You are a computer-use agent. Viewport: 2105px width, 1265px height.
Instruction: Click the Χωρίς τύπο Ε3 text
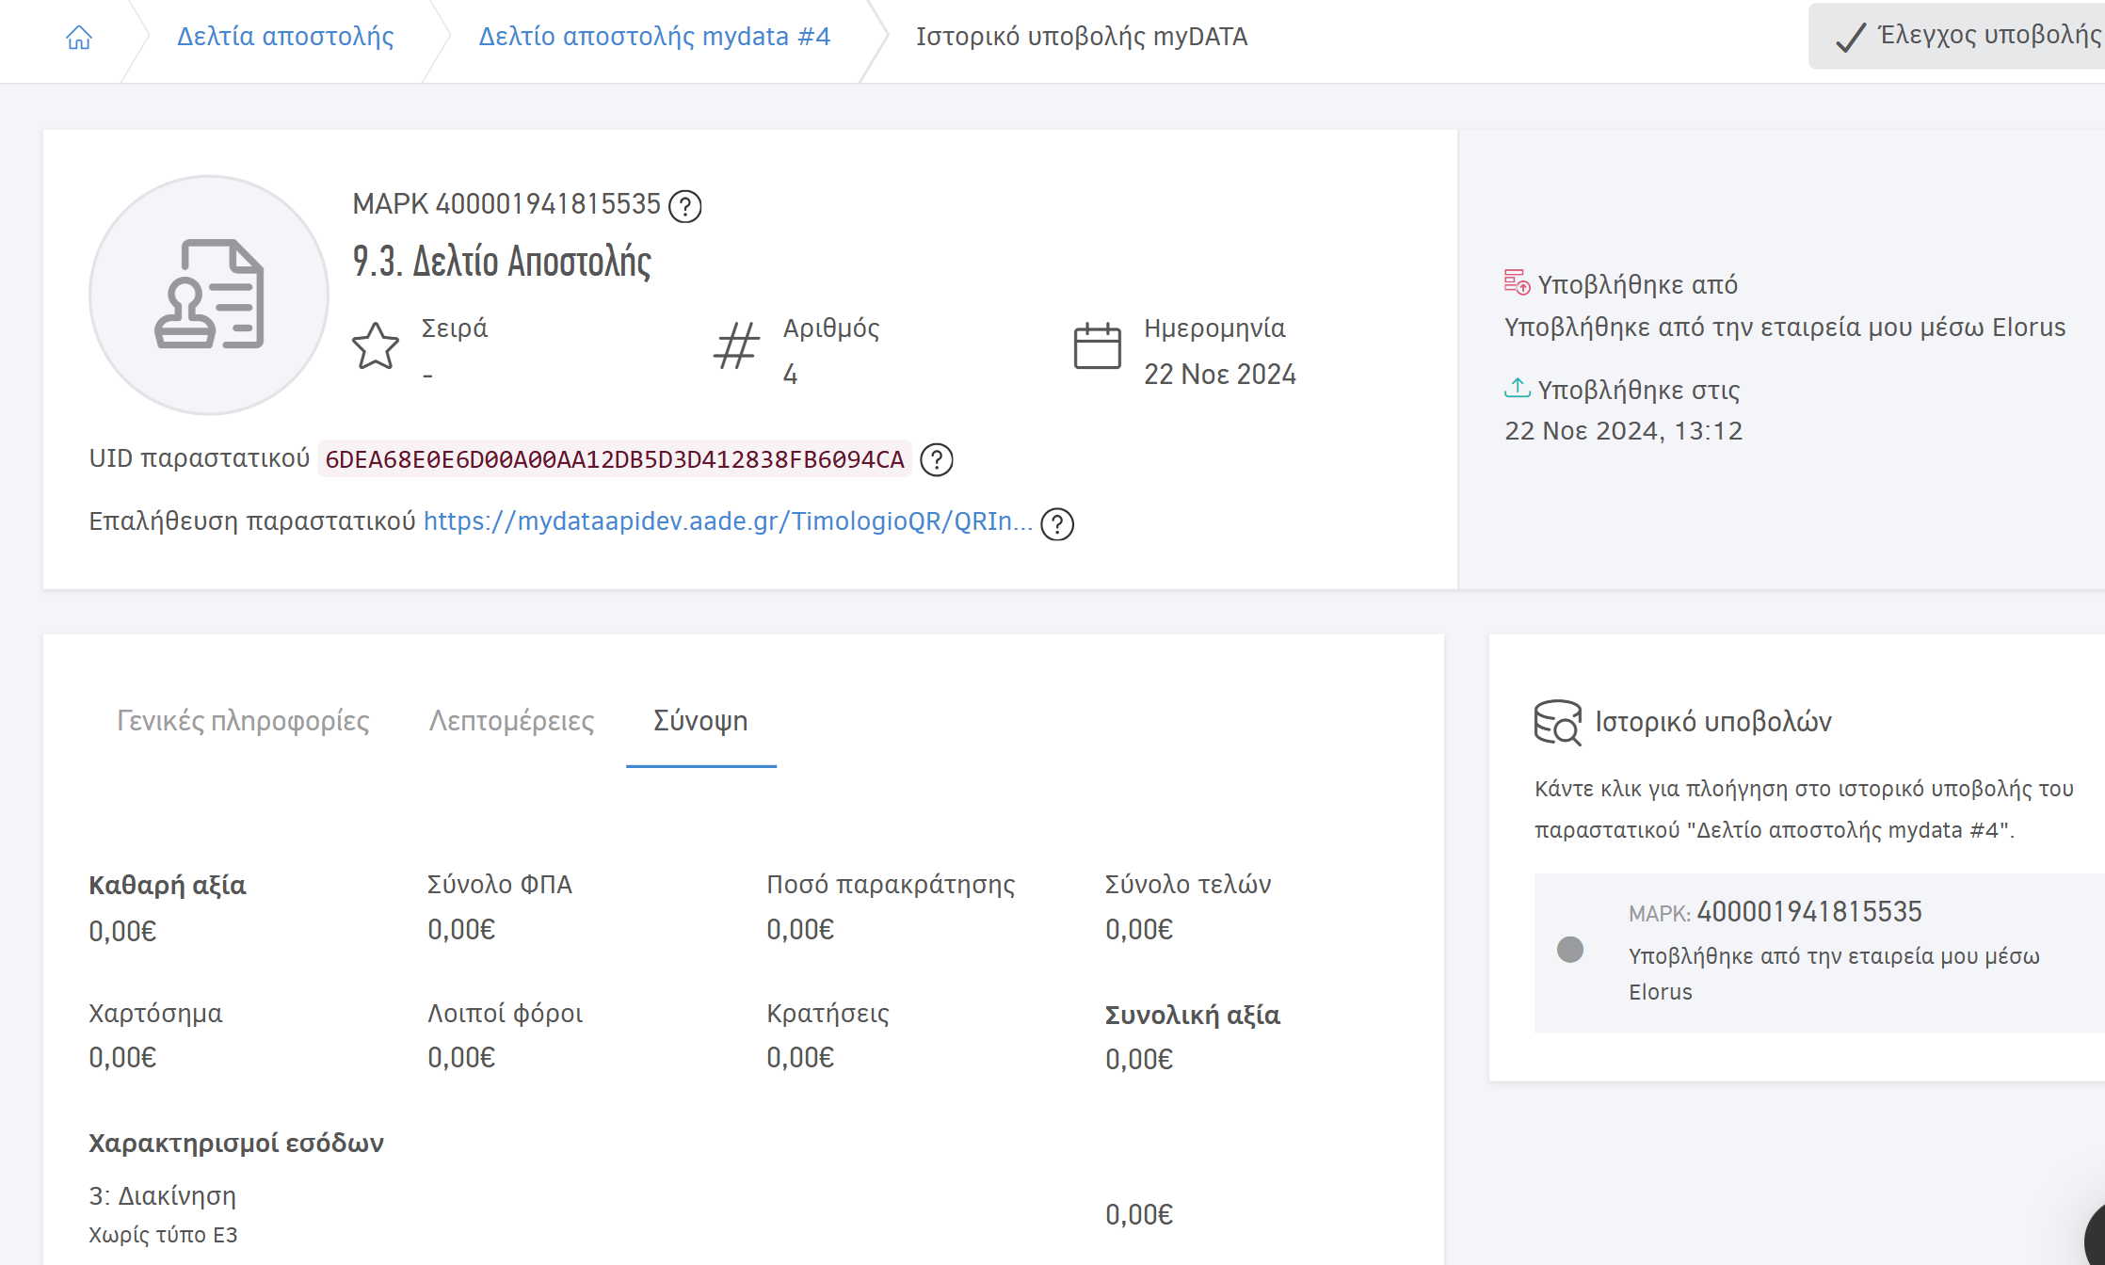[x=163, y=1235]
